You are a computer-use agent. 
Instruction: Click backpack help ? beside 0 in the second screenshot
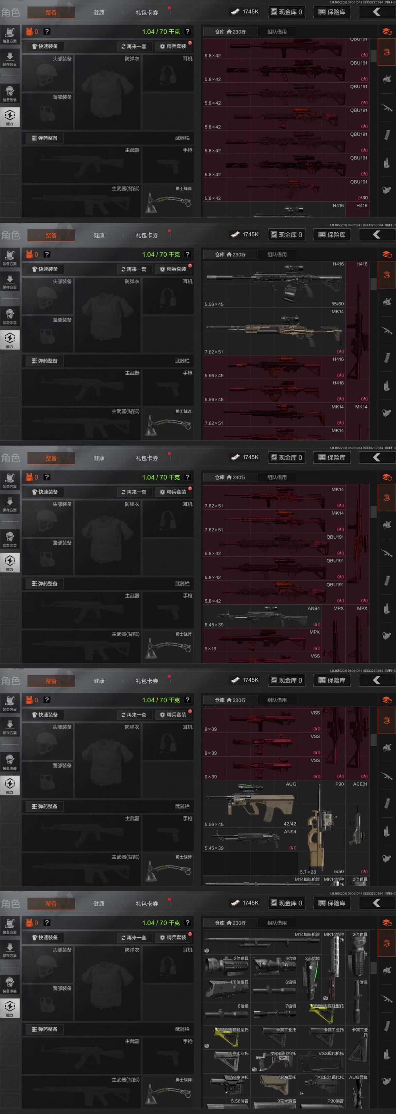(x=47, y=254)
